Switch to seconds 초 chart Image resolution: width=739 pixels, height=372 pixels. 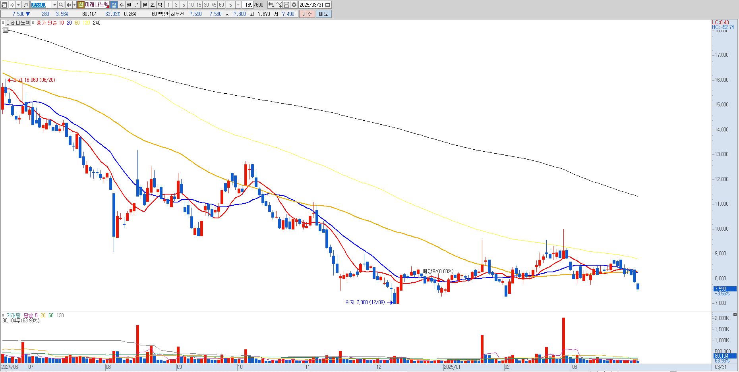point(152,5)
